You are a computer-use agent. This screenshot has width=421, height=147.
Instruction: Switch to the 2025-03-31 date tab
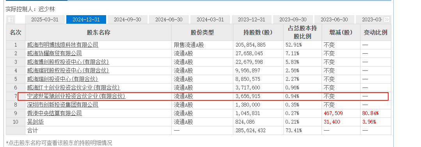click(x=45, y=19)
